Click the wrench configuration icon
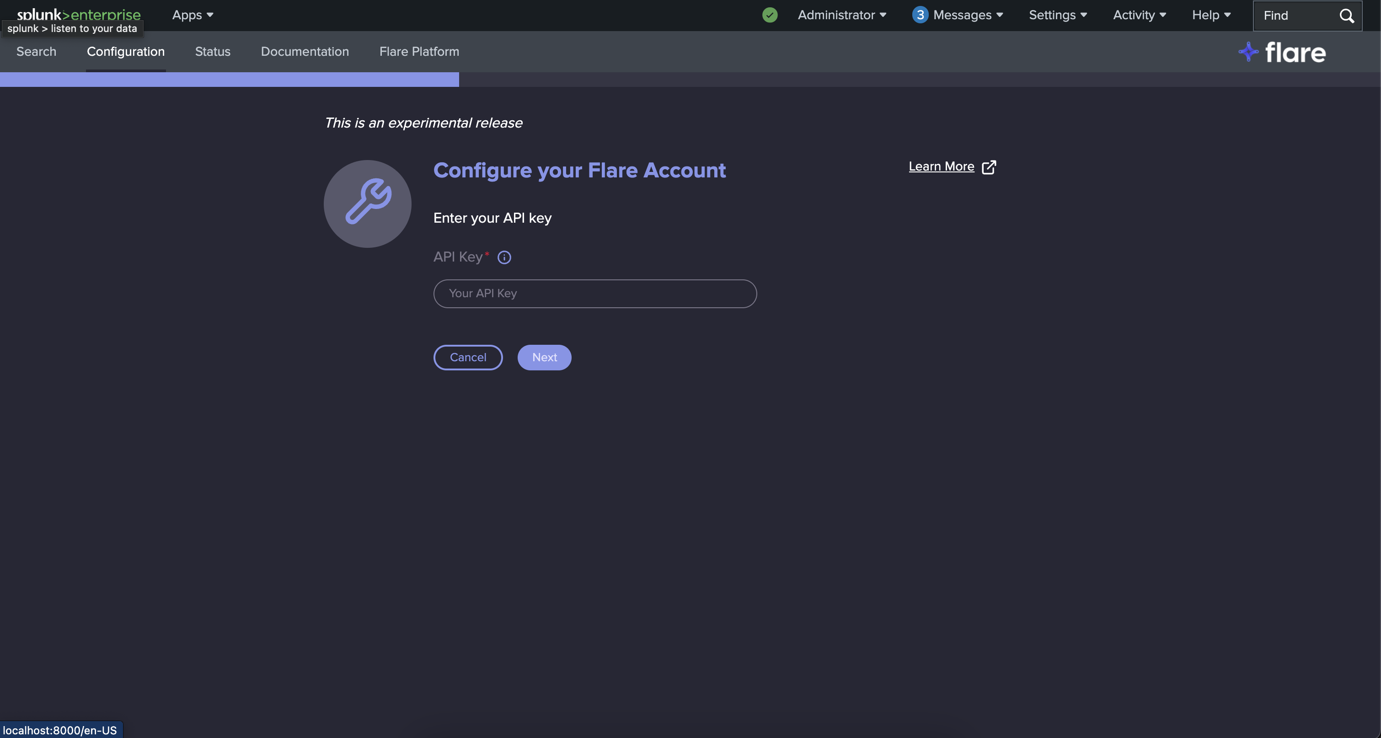The width and height of the screenshot is (1381, 738). click(x=368, y=203)
